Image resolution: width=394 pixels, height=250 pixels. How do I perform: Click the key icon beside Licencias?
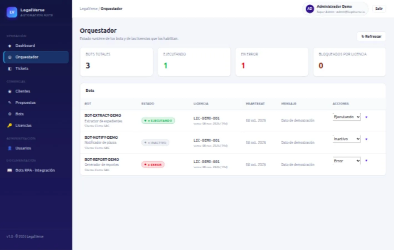pyautogui.click(x=10, y=126)
